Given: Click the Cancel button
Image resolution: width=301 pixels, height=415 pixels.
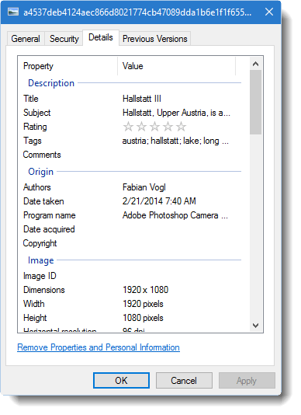Looking at the screenshot, I should point(184,381).
